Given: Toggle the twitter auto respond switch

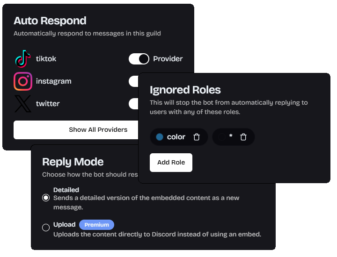Looking at the screenshot, I should (x=133, y=104).
